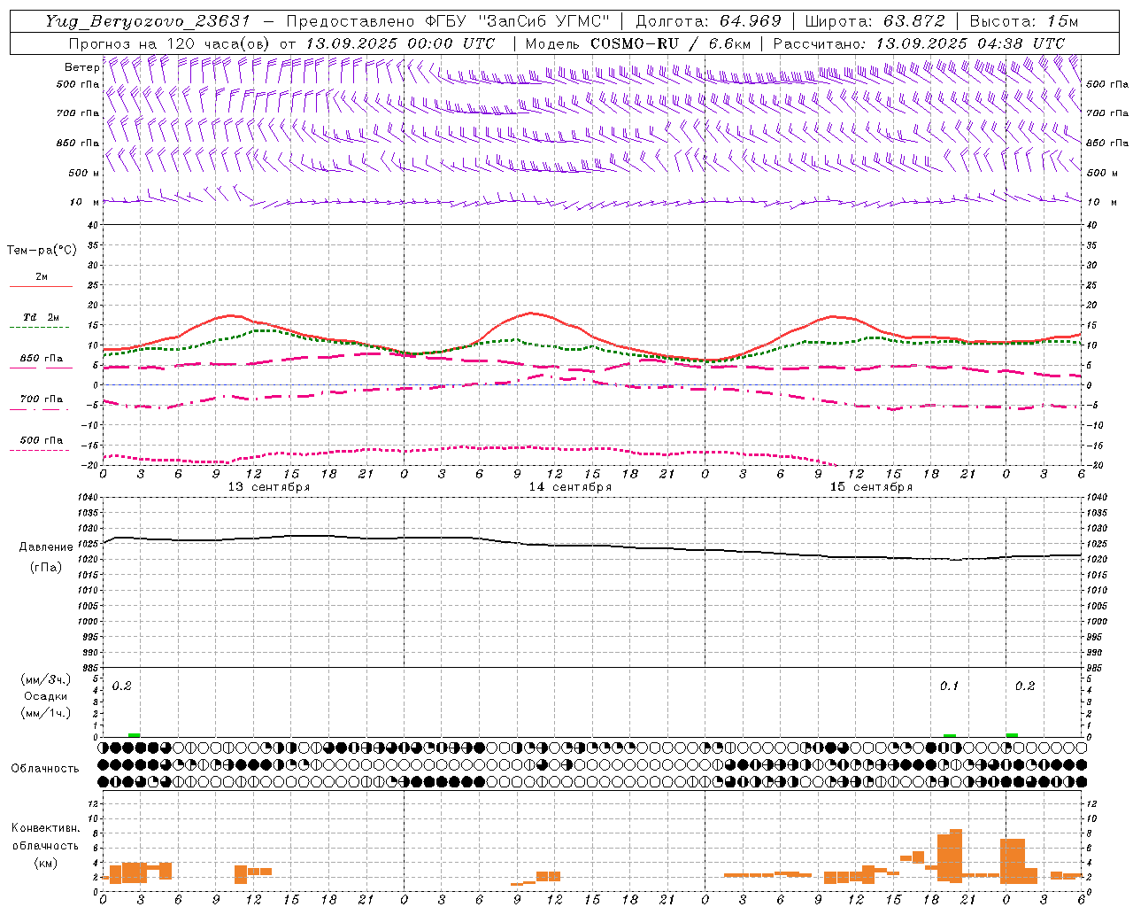Click the tallest orange convective cloud bar

click(x=956, y=856)
